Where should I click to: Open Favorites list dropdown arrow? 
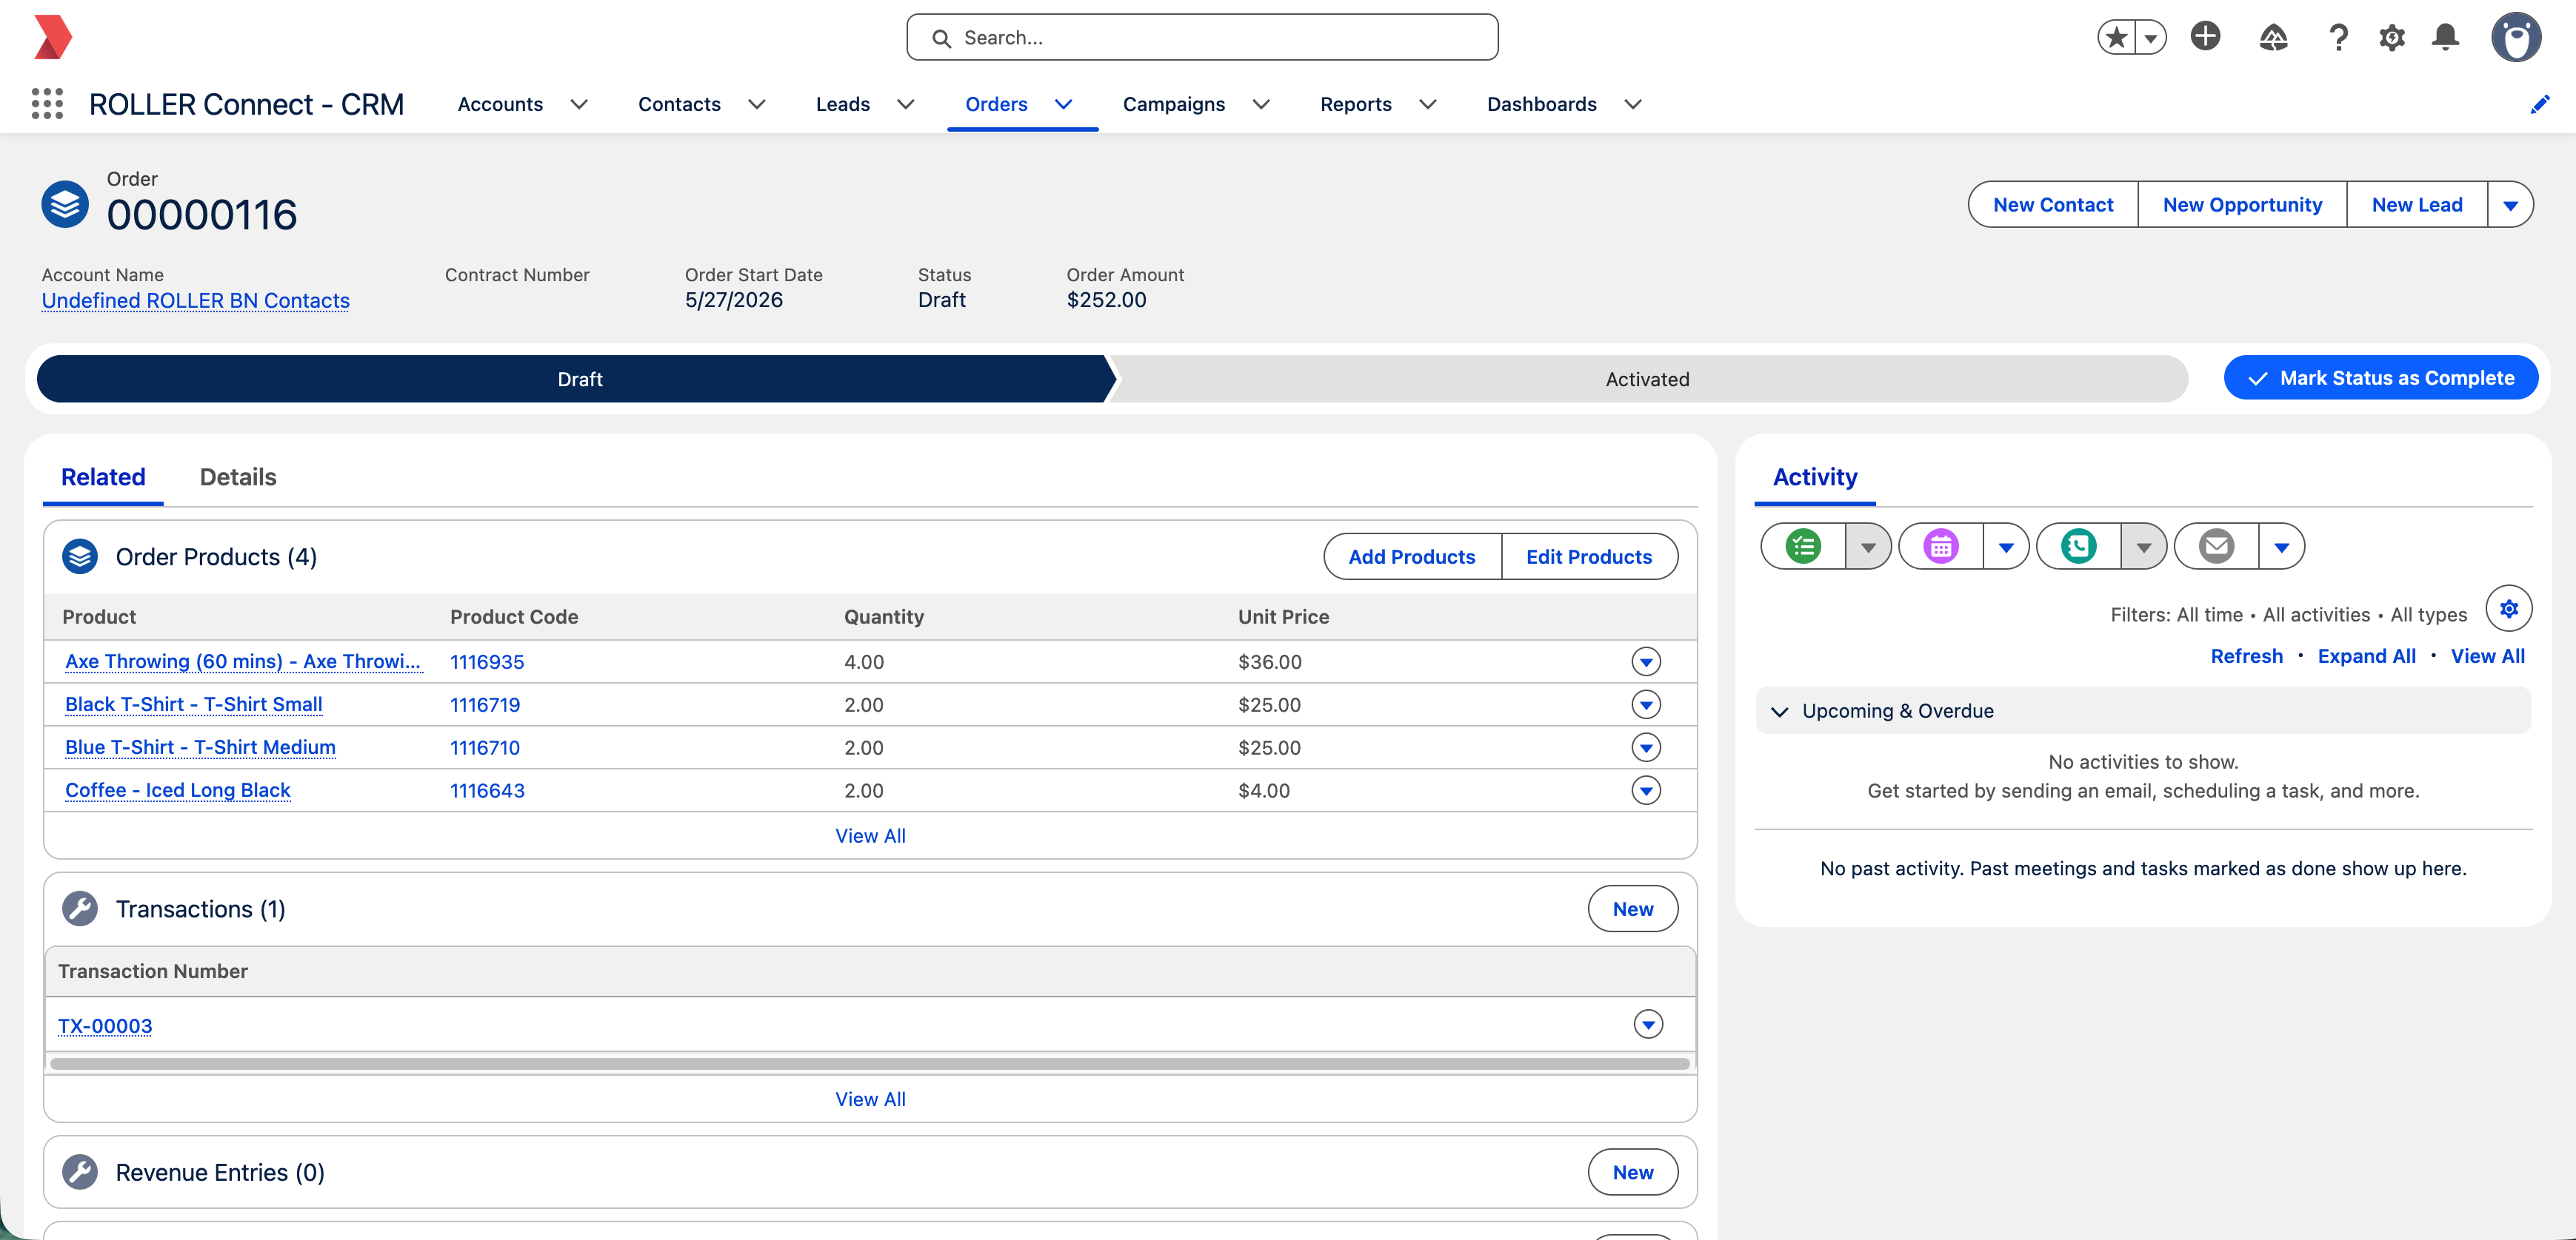coord(2150,38)
